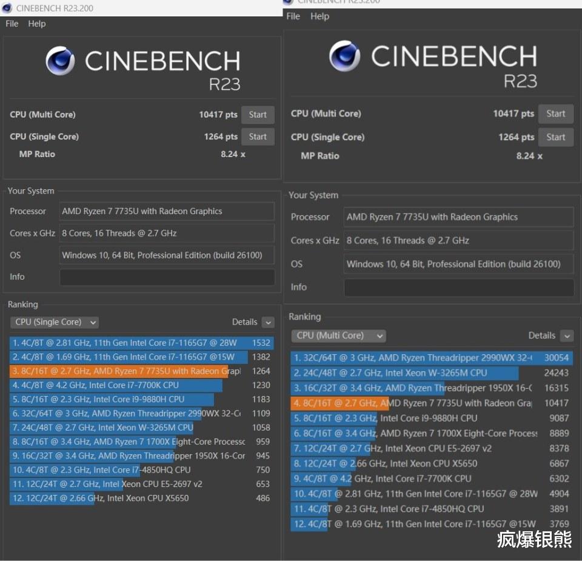Click the 1264 pts score in the right window

pos(517,138)
